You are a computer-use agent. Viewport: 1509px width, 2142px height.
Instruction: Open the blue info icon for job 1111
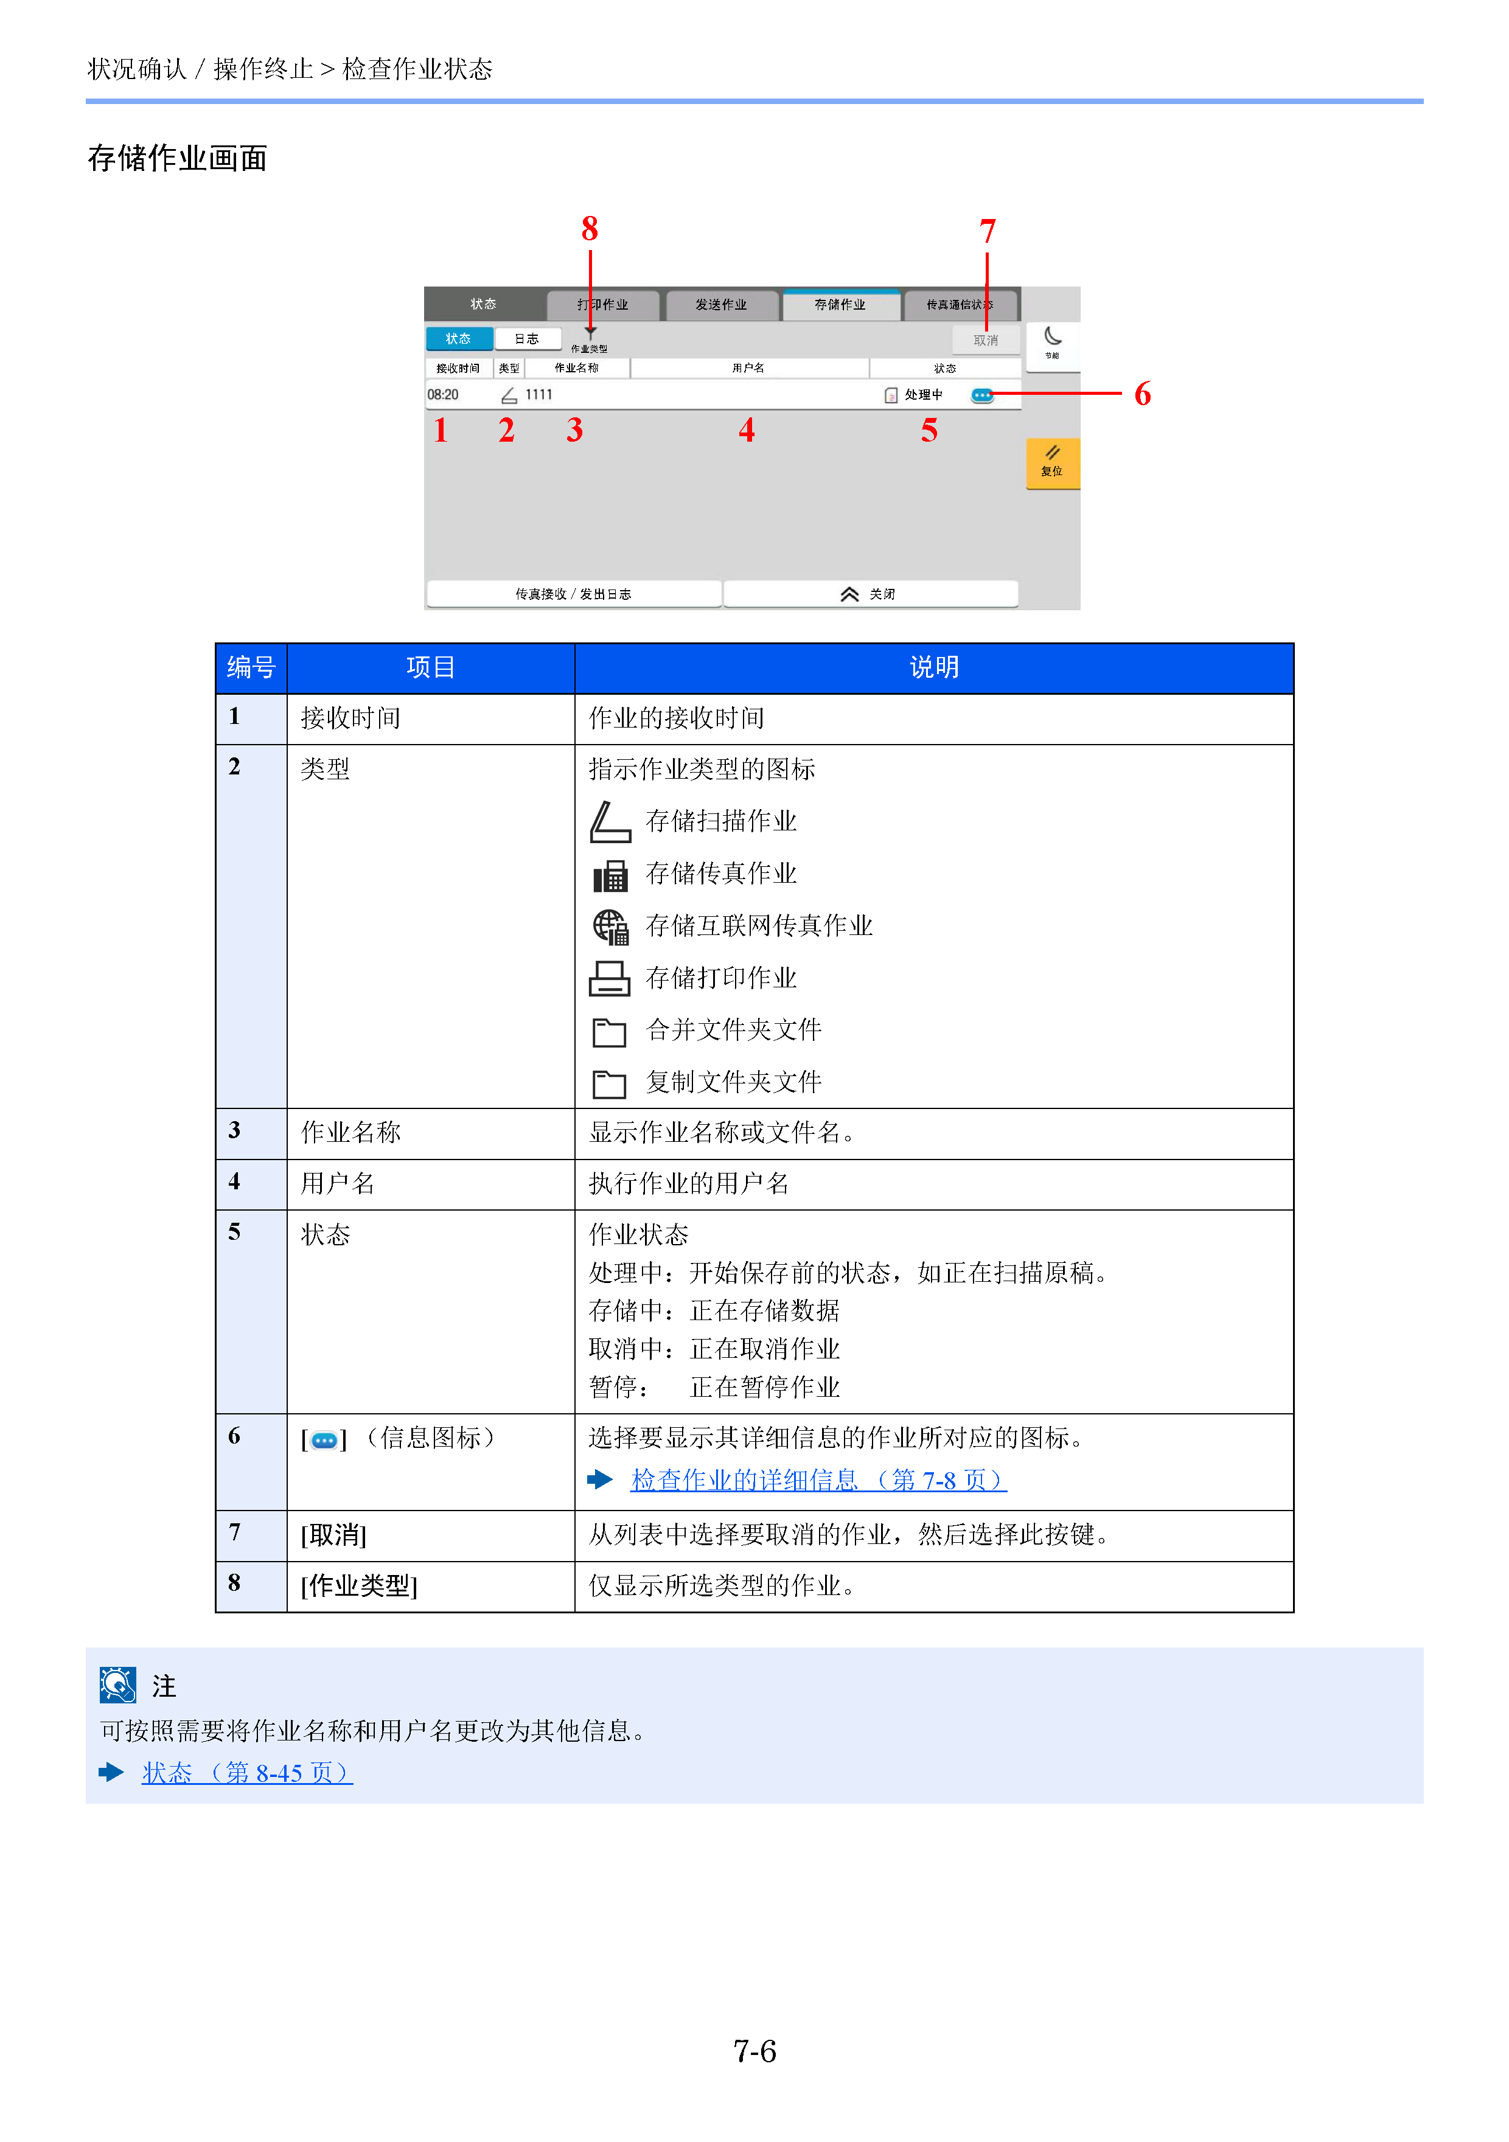point(981,395)
